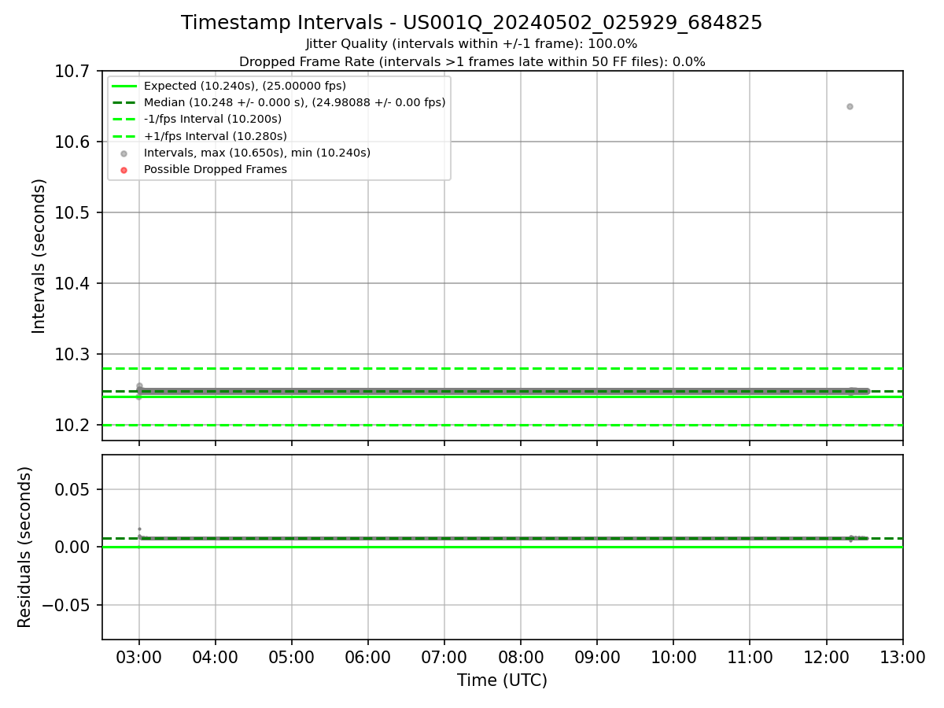This screenshot has width=944, height=708.
Task: Click the 10.5 y-axis tick label
Action: click(x=72, y=213)
